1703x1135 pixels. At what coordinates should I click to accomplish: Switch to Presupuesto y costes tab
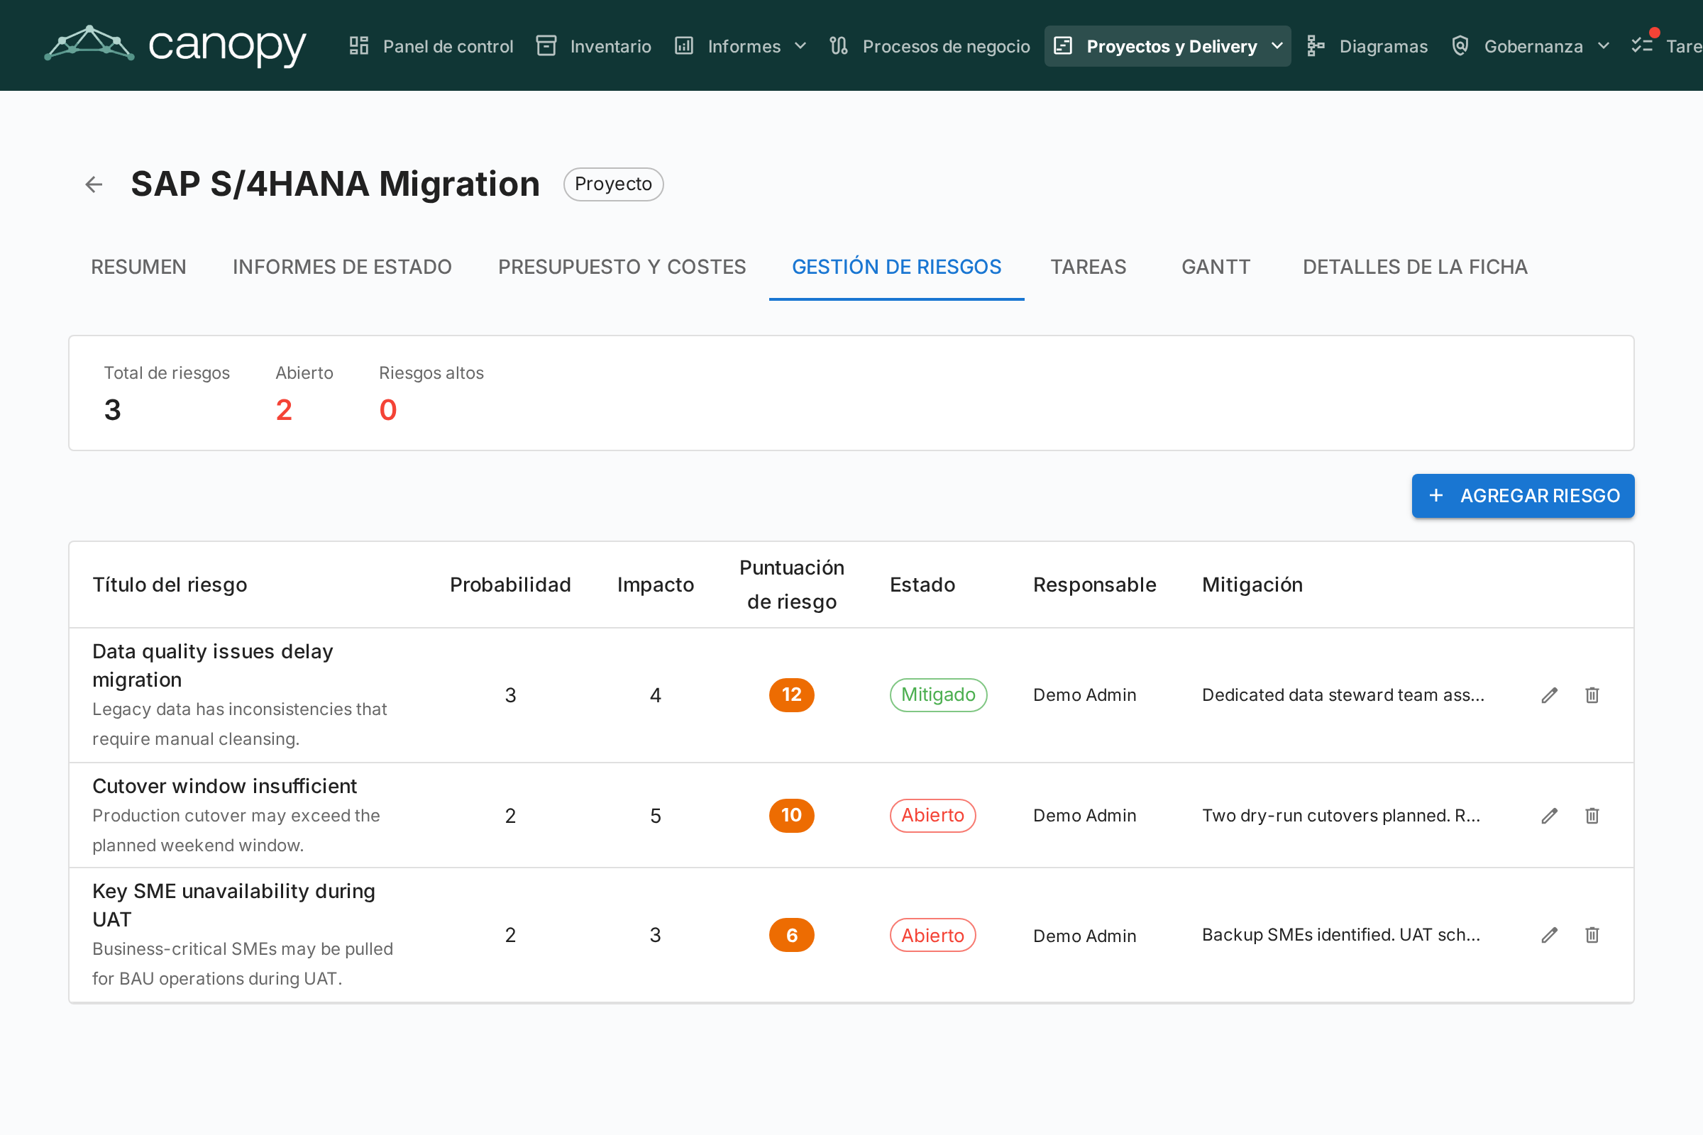622,267
